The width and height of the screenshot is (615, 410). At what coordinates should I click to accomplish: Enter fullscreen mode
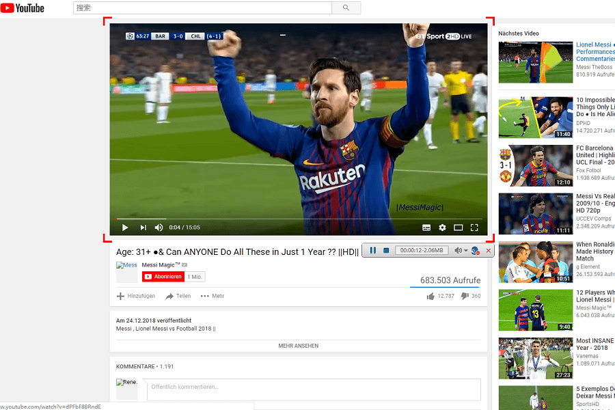474,228
